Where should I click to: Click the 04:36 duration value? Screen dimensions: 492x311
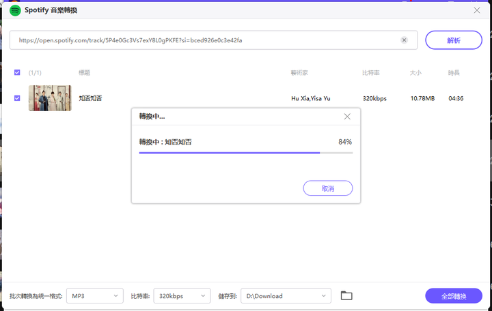456,98
